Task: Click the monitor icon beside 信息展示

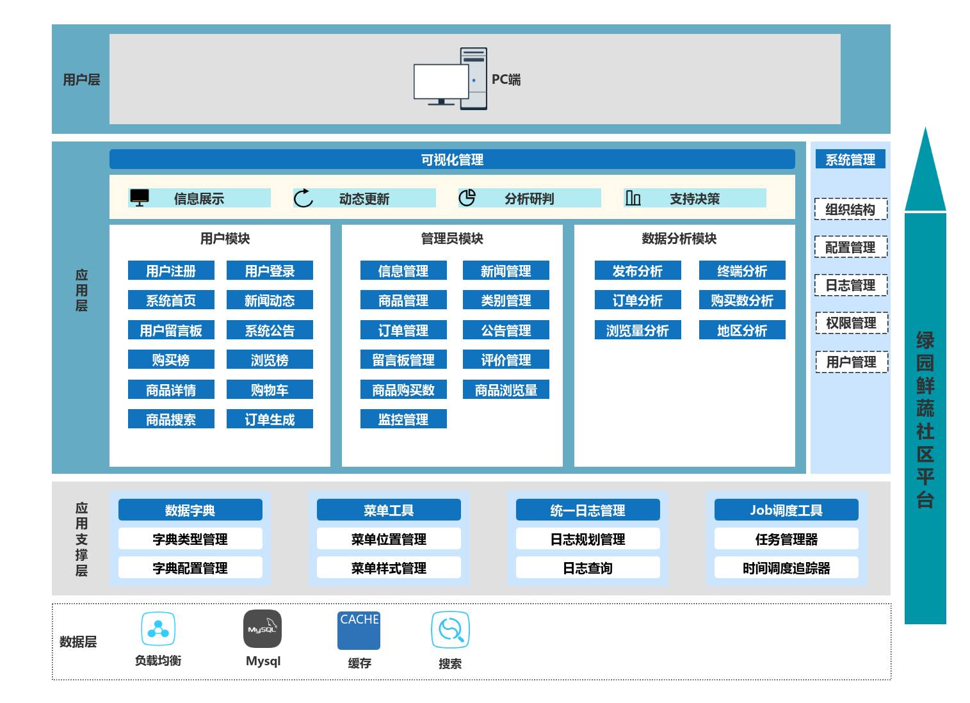Action: tap(139, 198)
